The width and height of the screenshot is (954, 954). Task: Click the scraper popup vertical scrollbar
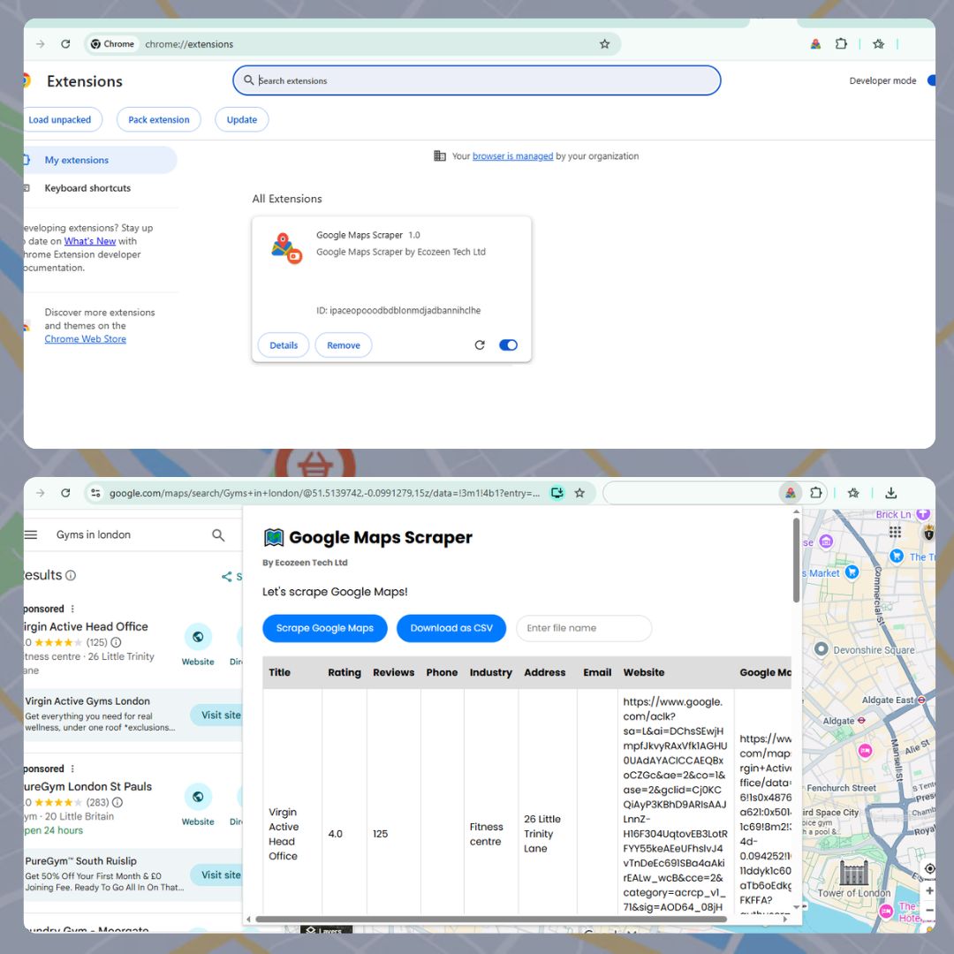tap(796, 560)
